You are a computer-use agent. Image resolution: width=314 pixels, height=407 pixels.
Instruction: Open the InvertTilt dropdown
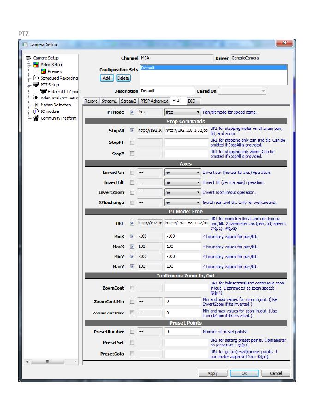[183, 183]
